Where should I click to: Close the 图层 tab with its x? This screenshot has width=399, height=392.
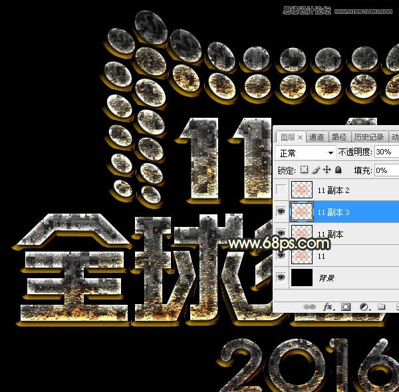[301, 138]
